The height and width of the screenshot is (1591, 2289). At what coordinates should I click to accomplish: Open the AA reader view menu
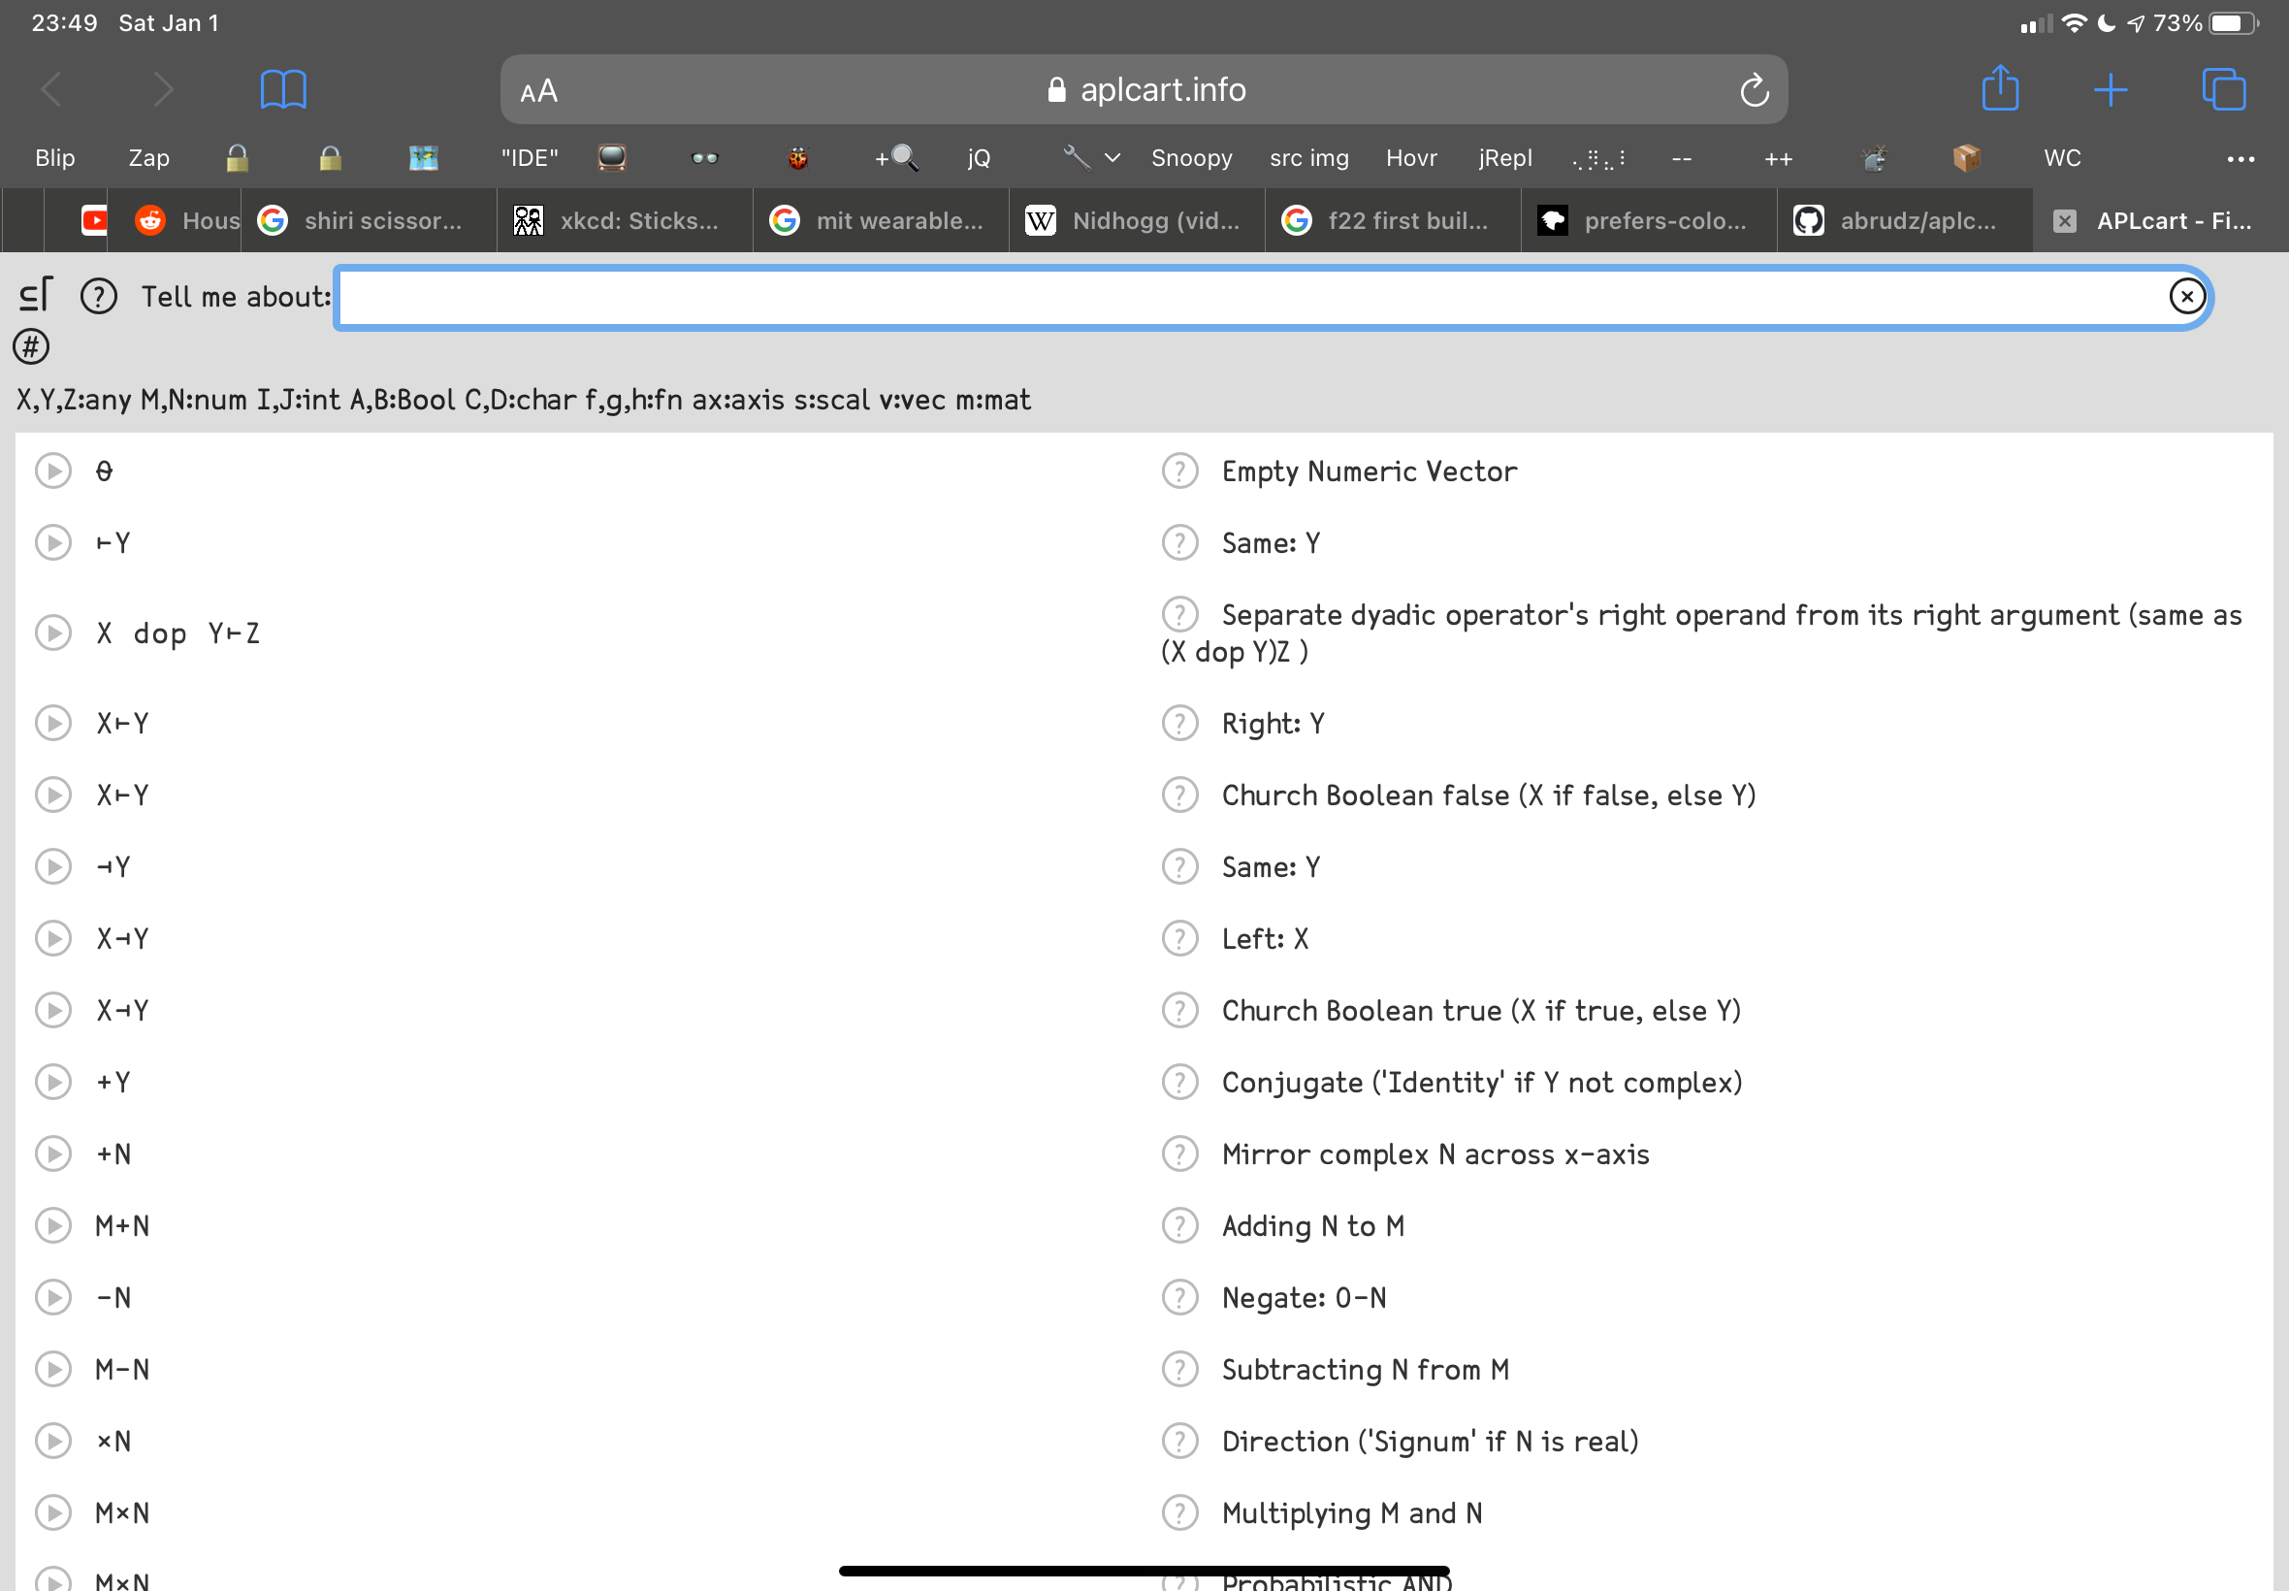tap(539, 92)
